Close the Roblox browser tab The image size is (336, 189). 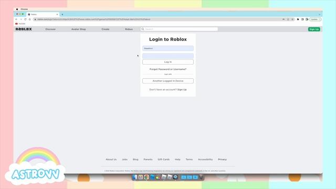pos(57,14)
